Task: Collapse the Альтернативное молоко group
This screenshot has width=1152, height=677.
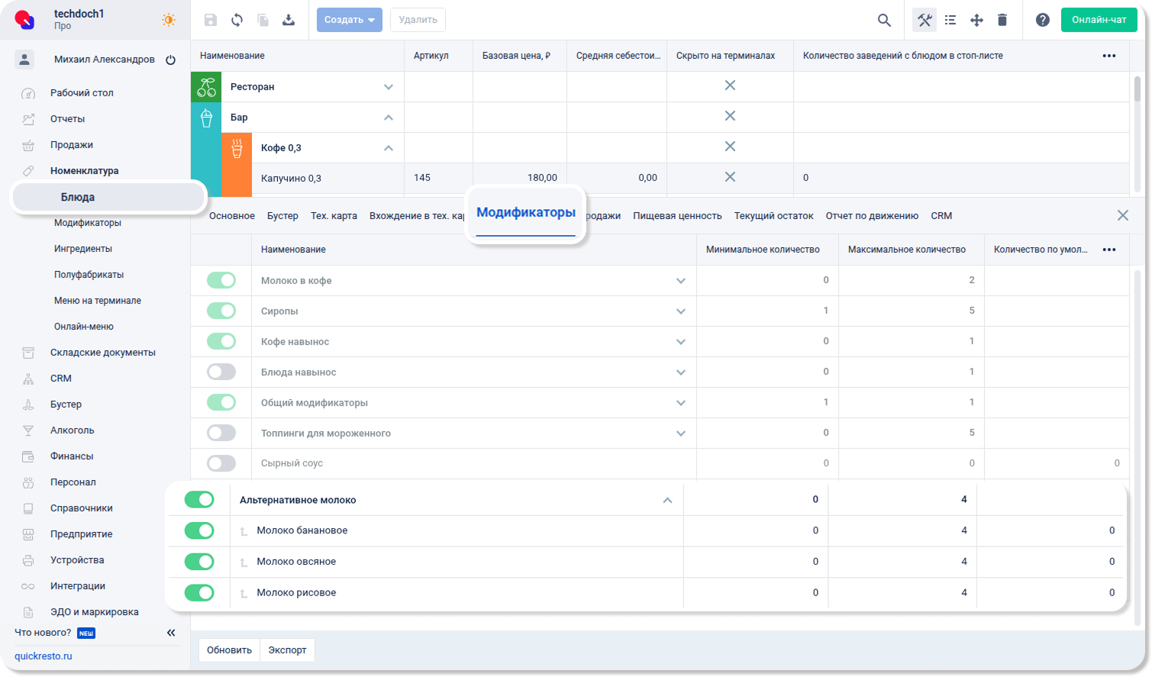Action: [667, 500]
